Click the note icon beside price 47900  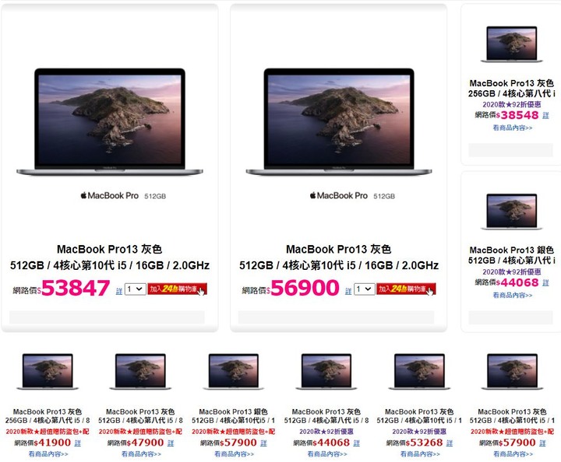click(x=171, y=443)
